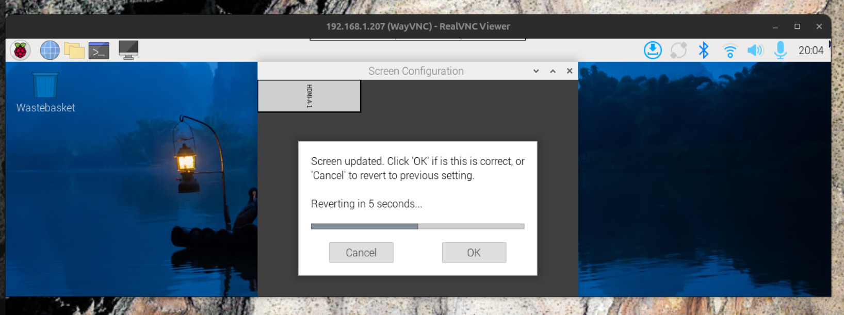Close the Screen Configuration window

pyautogui.click(x=570, y=71)
